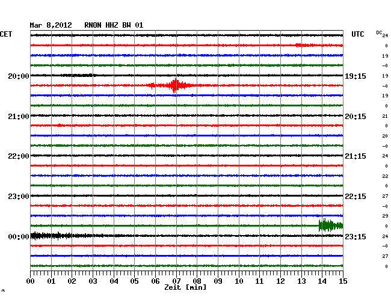Click the UTC timezone label
391x297 pixels.
pyautogui.click(x=357, y=34)
